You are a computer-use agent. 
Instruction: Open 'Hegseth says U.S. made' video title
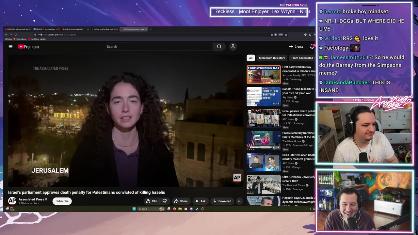click(x=298, y=200)
